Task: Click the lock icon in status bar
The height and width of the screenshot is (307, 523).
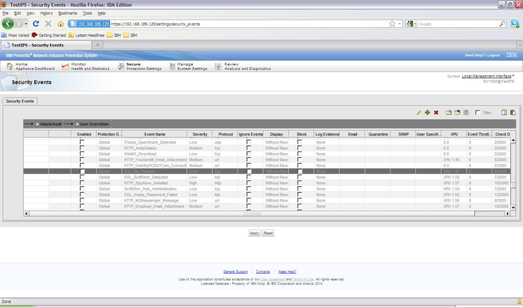Action: pos(519,301)
